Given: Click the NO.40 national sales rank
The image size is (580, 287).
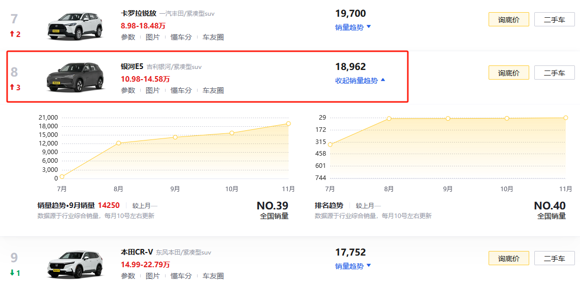Looking at the screenshot, I should click(550, 206).
